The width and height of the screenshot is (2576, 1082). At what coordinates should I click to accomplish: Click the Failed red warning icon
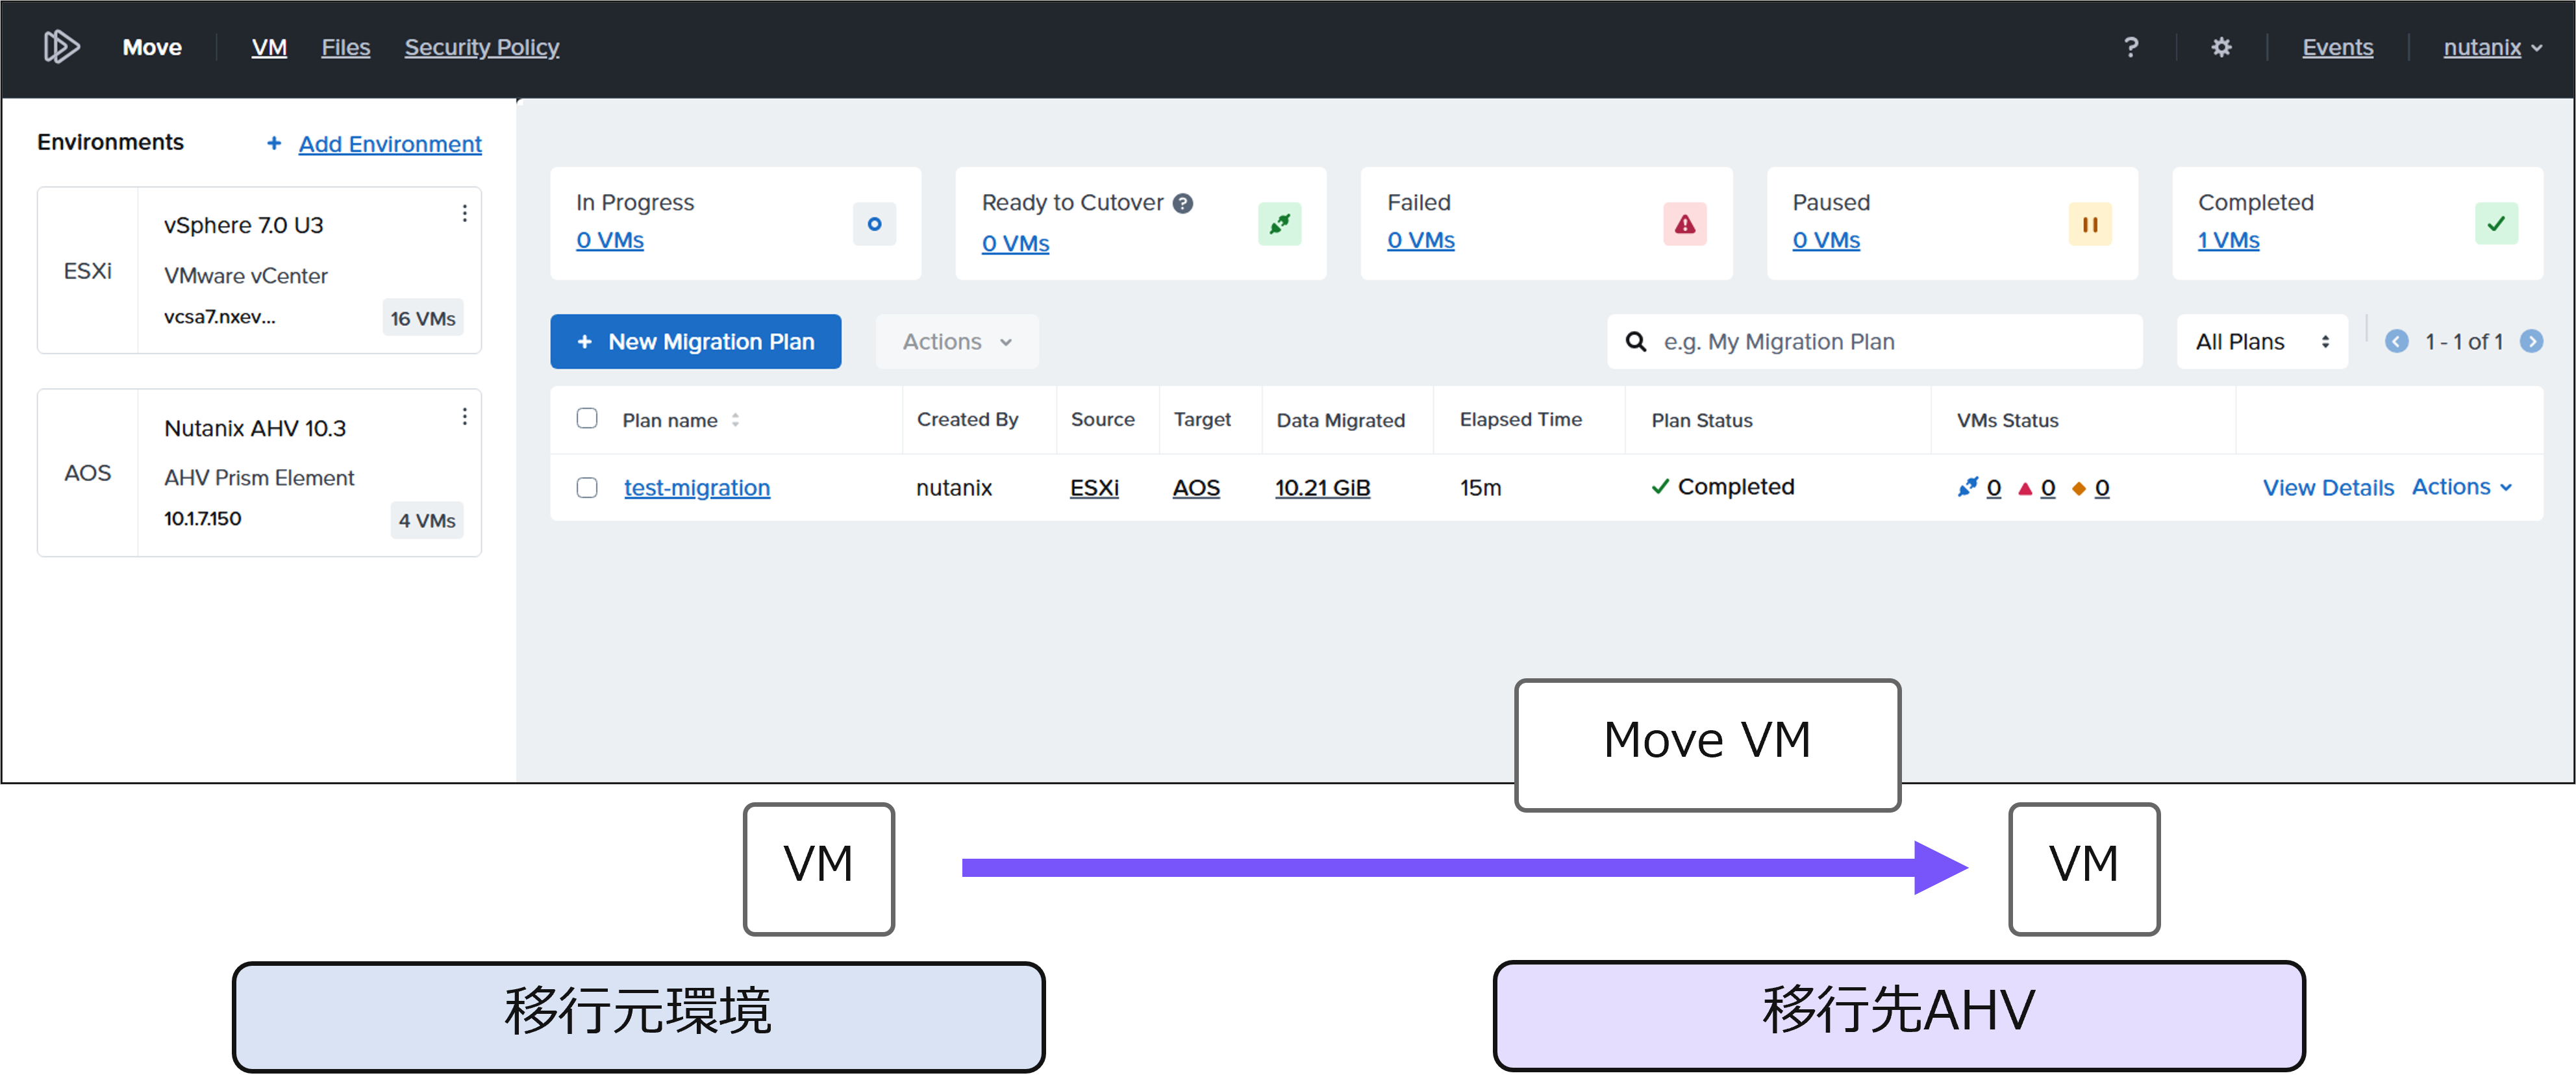1685,224
